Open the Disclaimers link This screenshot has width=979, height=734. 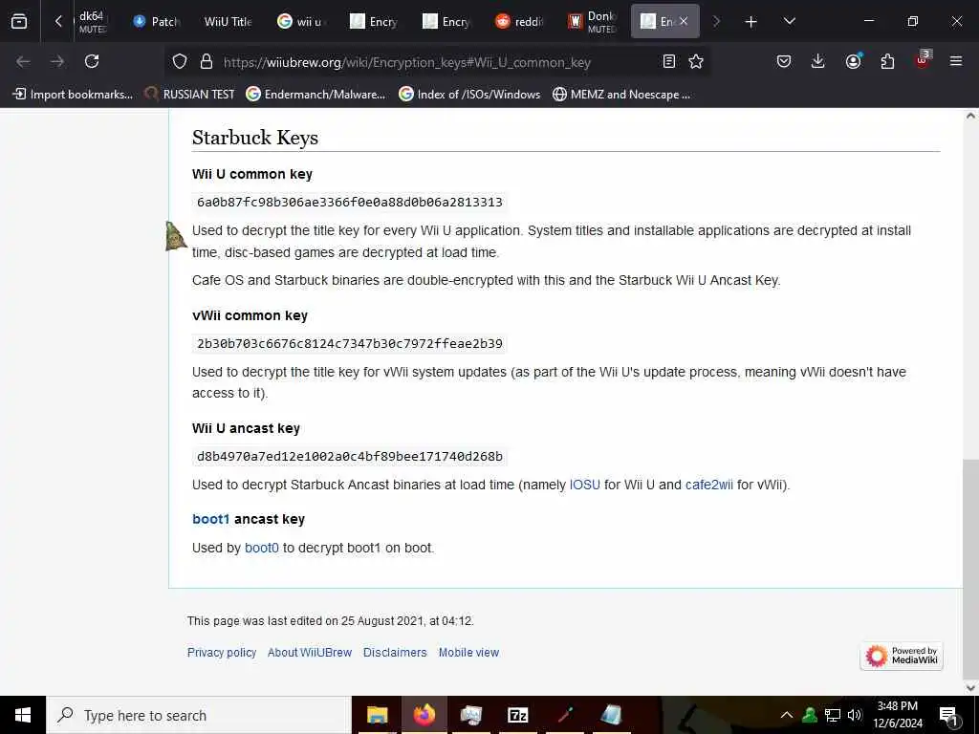395,652
